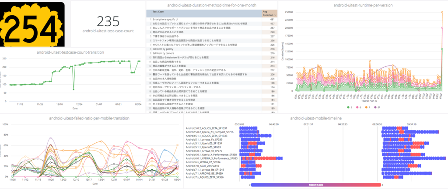Toggle series 6 pink legend marker
448x189 pixels.
(x=356, y=107)
